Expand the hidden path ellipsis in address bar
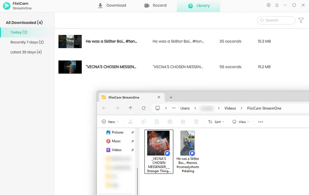309x195 pixels. pos(173,108)
